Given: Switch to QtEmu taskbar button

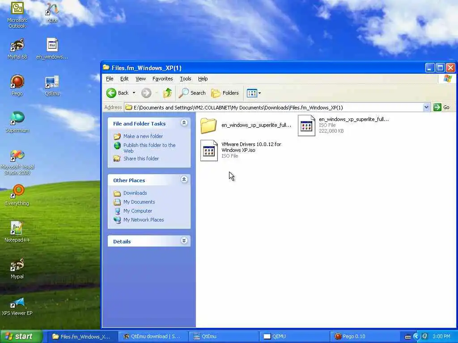Looking at the screenshot, I should [224, 337].
